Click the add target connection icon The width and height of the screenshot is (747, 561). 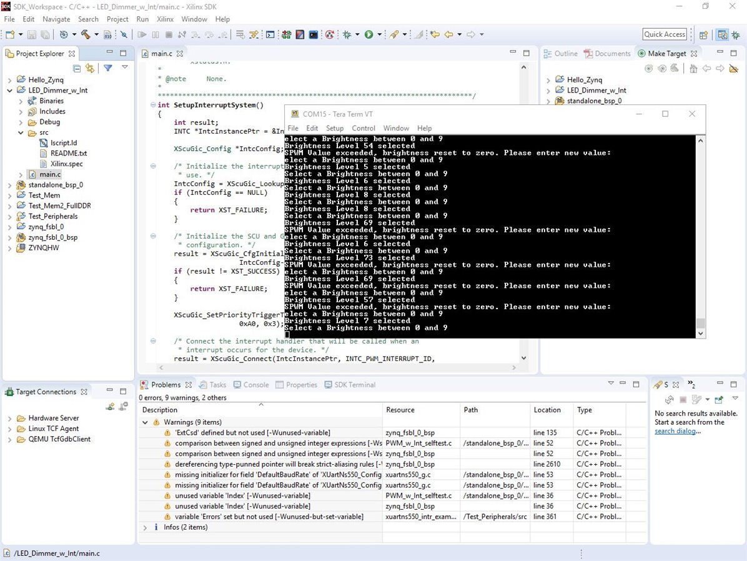click(x=111, y=406)
